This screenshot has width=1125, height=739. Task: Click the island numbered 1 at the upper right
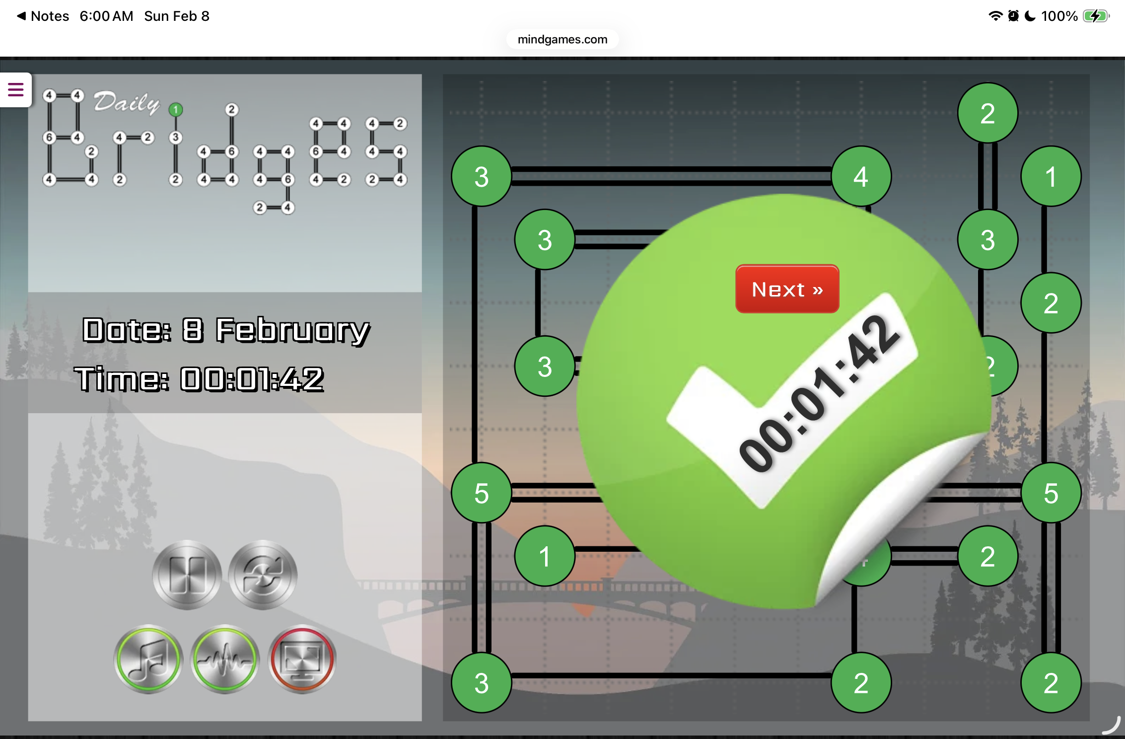click(1051, 176)
